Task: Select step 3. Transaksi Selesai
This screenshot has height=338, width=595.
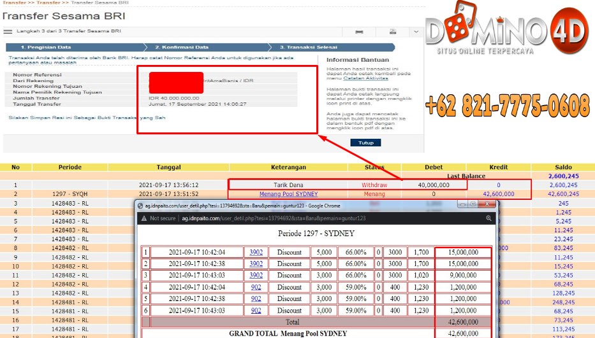Action: point(309,47)
